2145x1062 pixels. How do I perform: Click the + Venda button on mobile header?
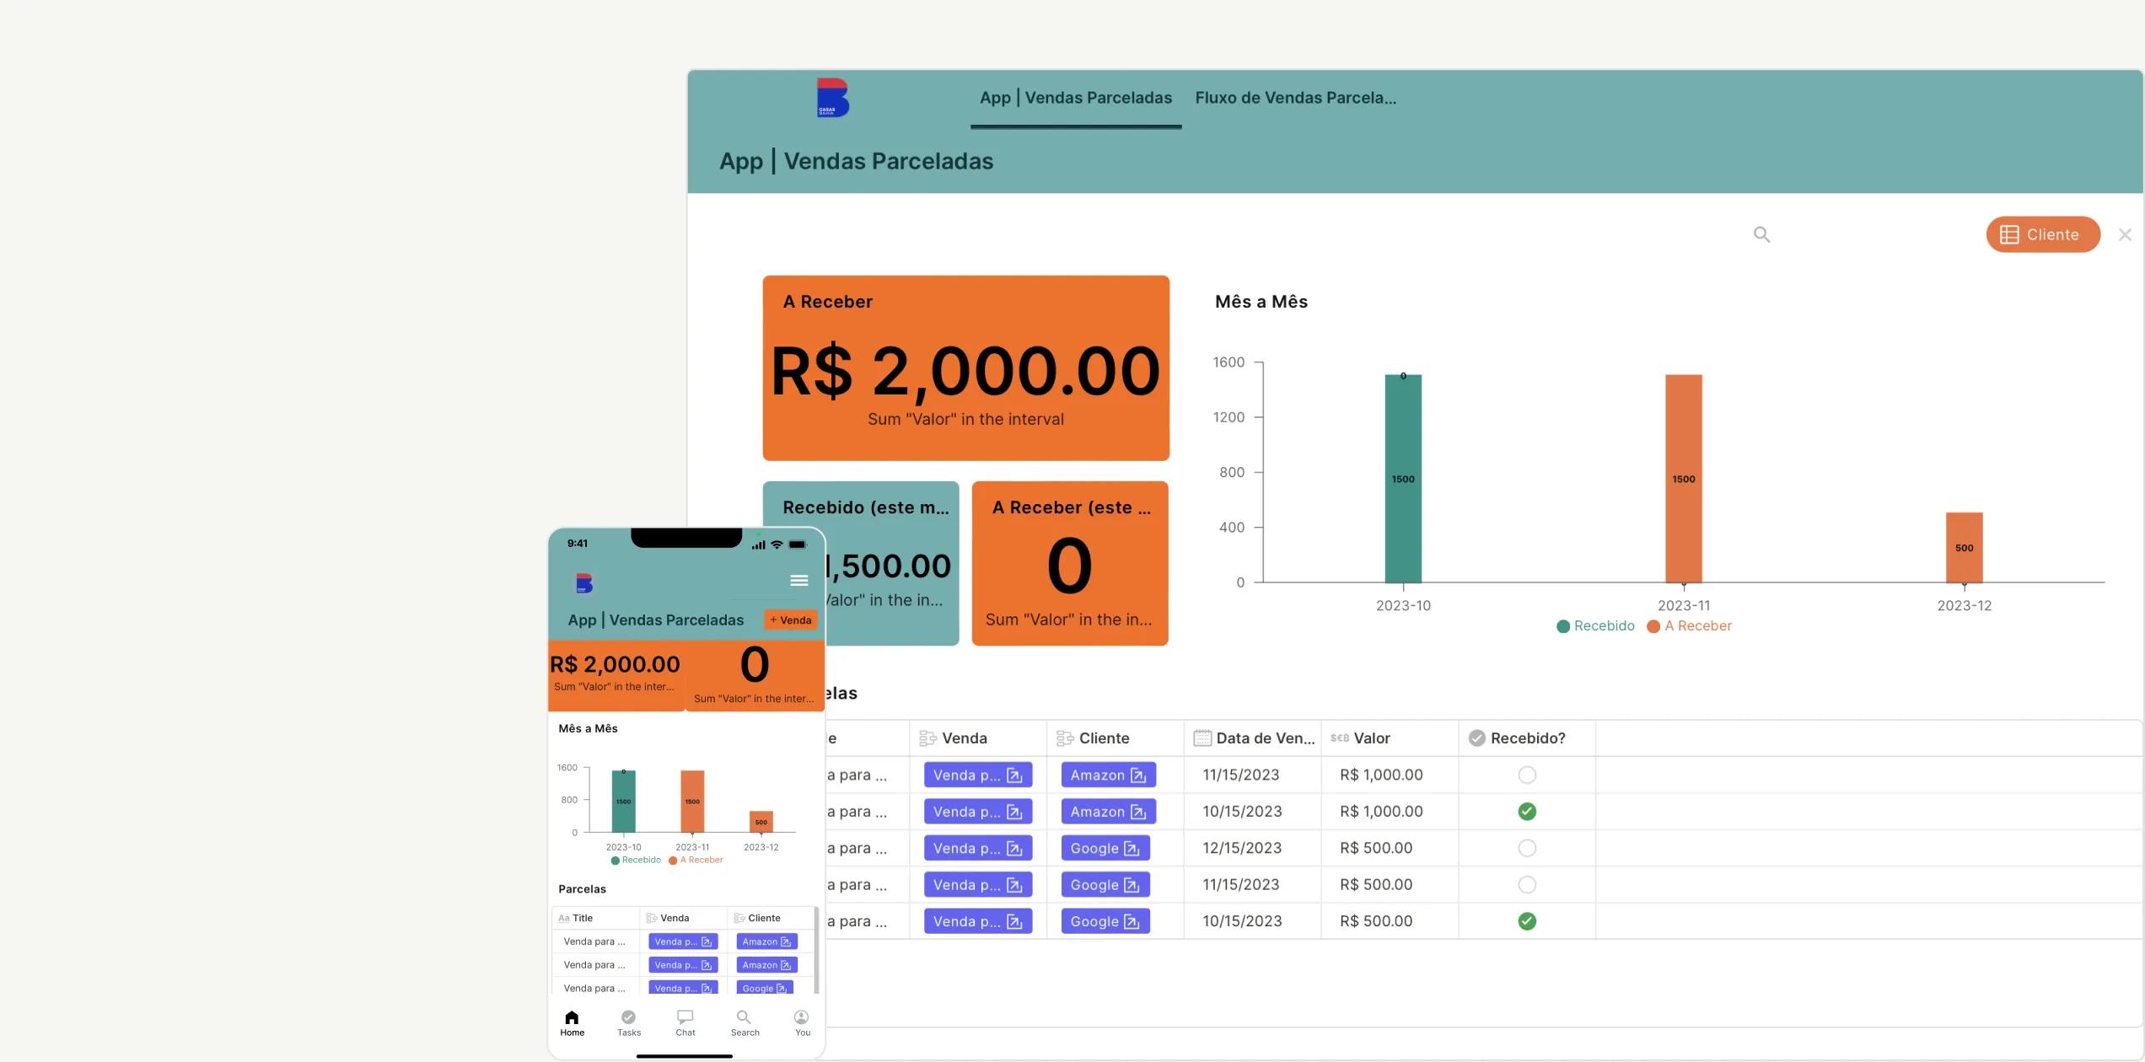pyautogui.click(x=789, y=622)
